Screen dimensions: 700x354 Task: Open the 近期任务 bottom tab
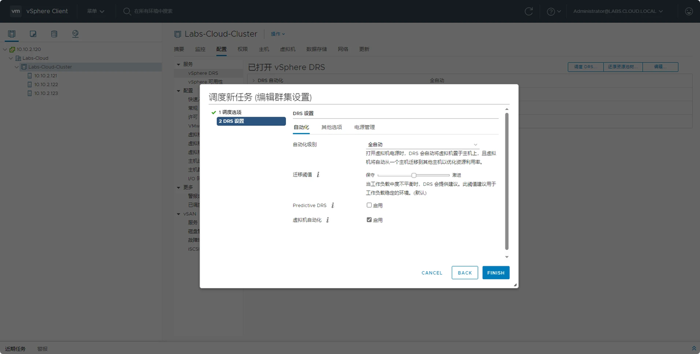pos(15,349)
